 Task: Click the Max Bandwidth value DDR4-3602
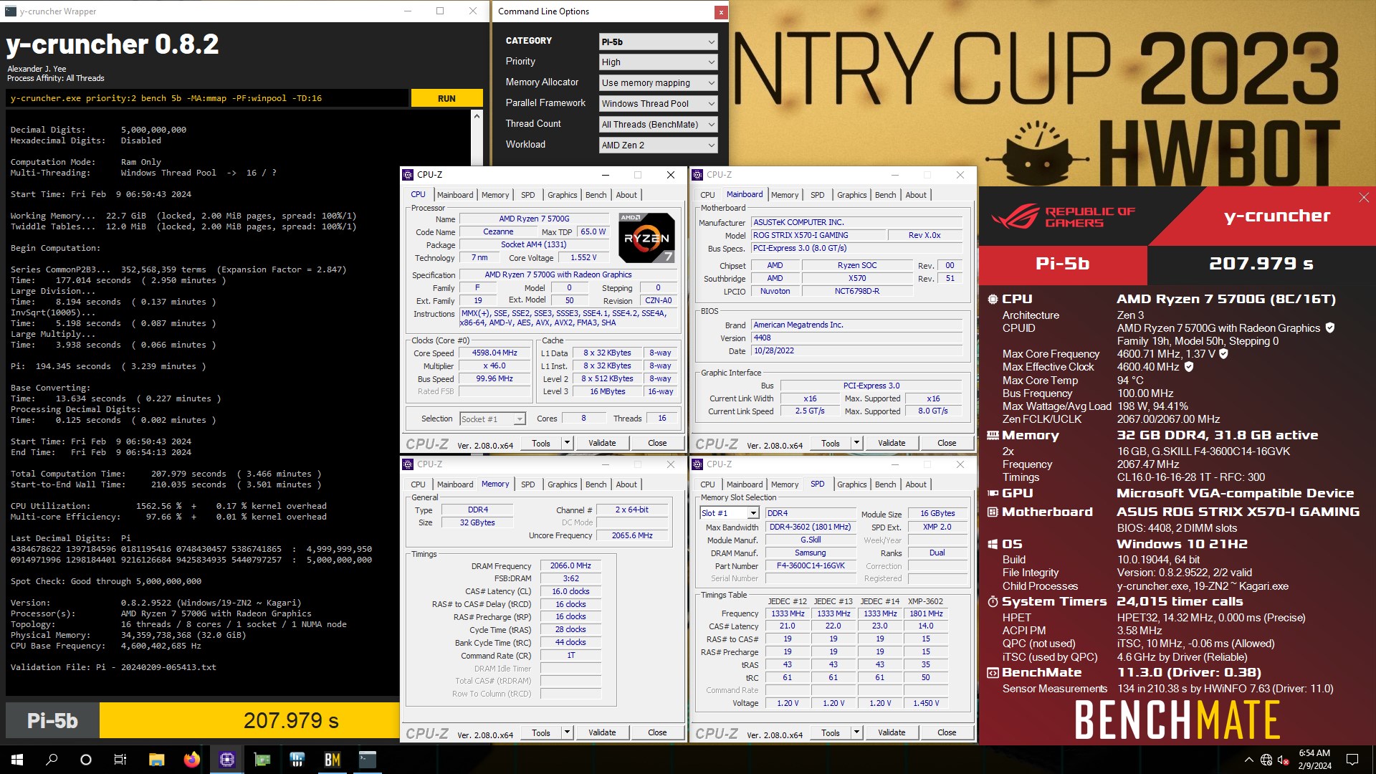(811, 527)
